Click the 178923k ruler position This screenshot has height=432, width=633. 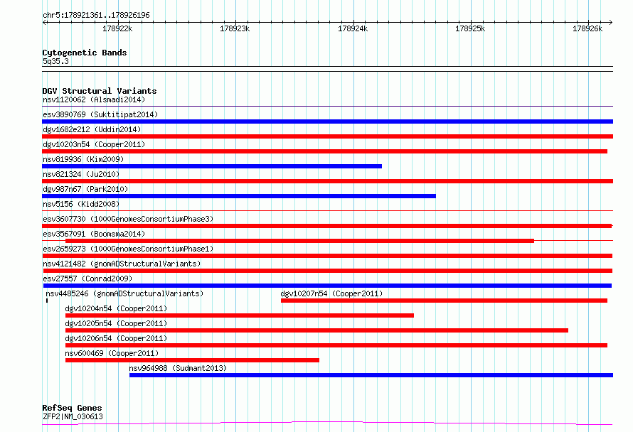pyautogui.click(x=235, y=28)
